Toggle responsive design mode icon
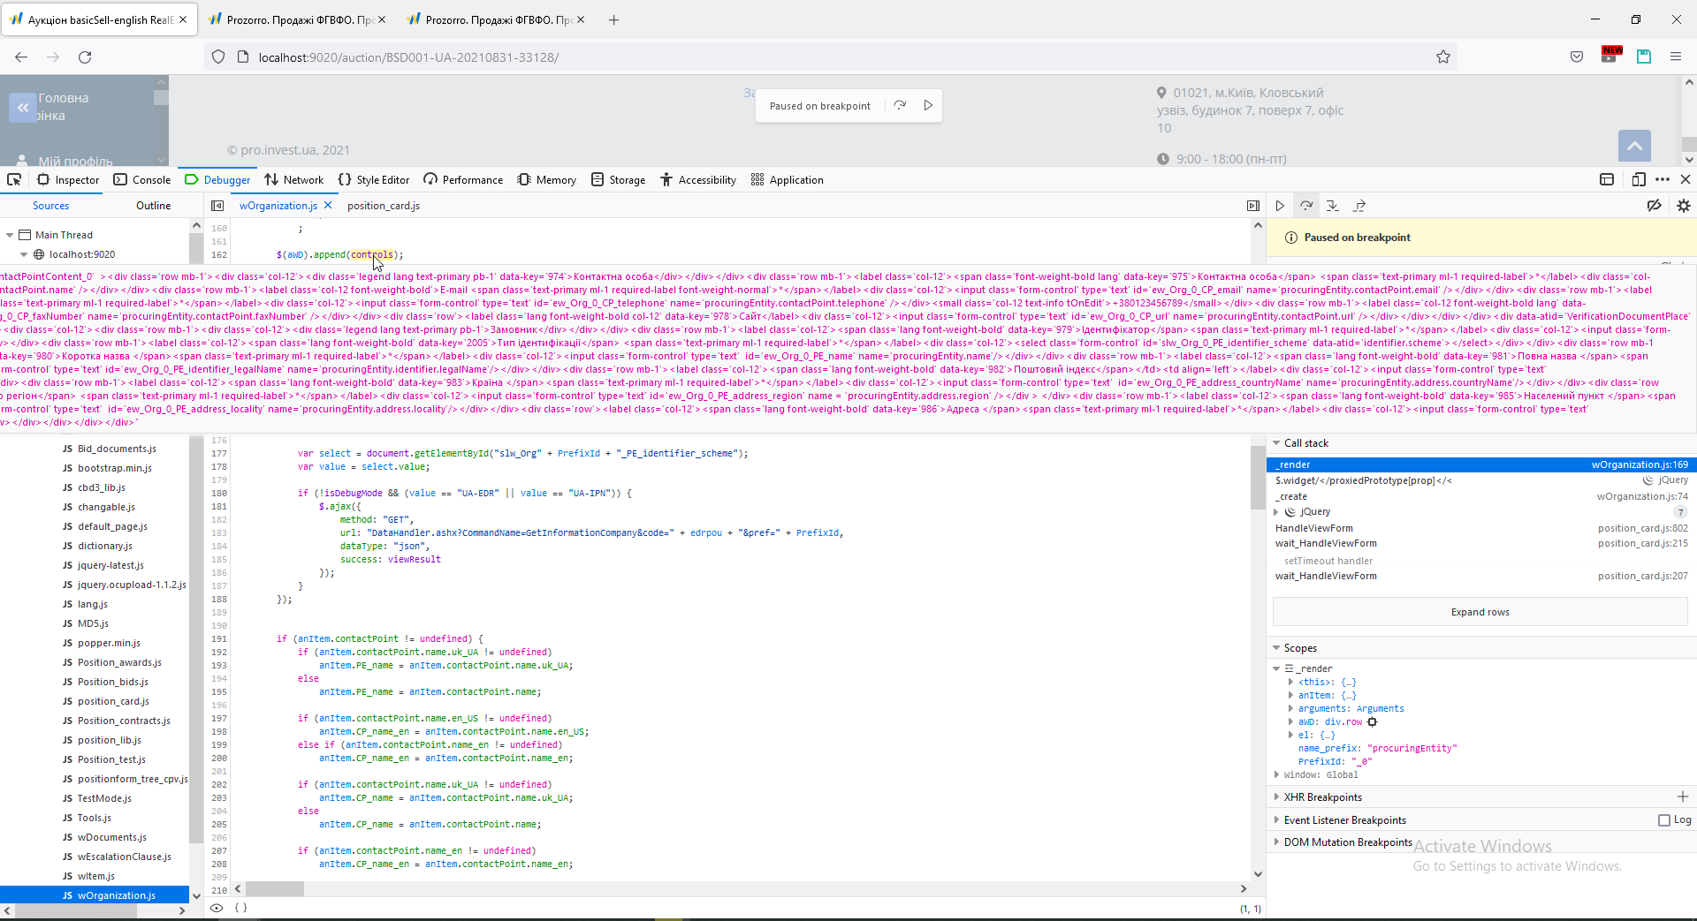Screen dimensions: 1697x921 pos(1638,179)
